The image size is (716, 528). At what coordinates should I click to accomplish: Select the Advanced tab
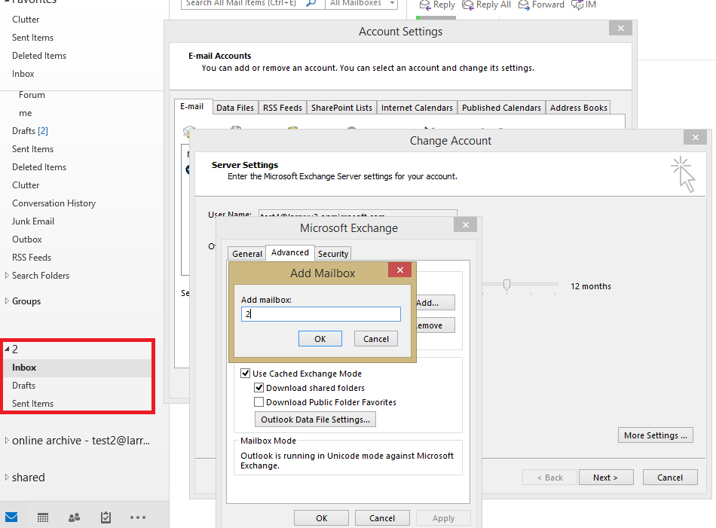tap(290, 252)
